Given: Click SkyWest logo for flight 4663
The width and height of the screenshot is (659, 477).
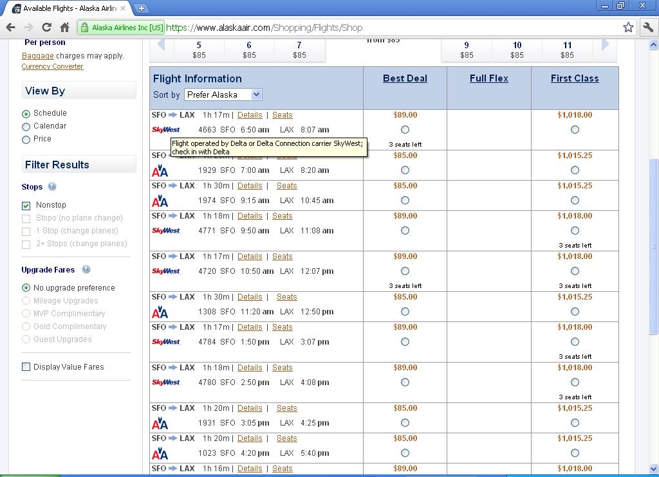Looking at the screenshot, I should coord(166,130).
